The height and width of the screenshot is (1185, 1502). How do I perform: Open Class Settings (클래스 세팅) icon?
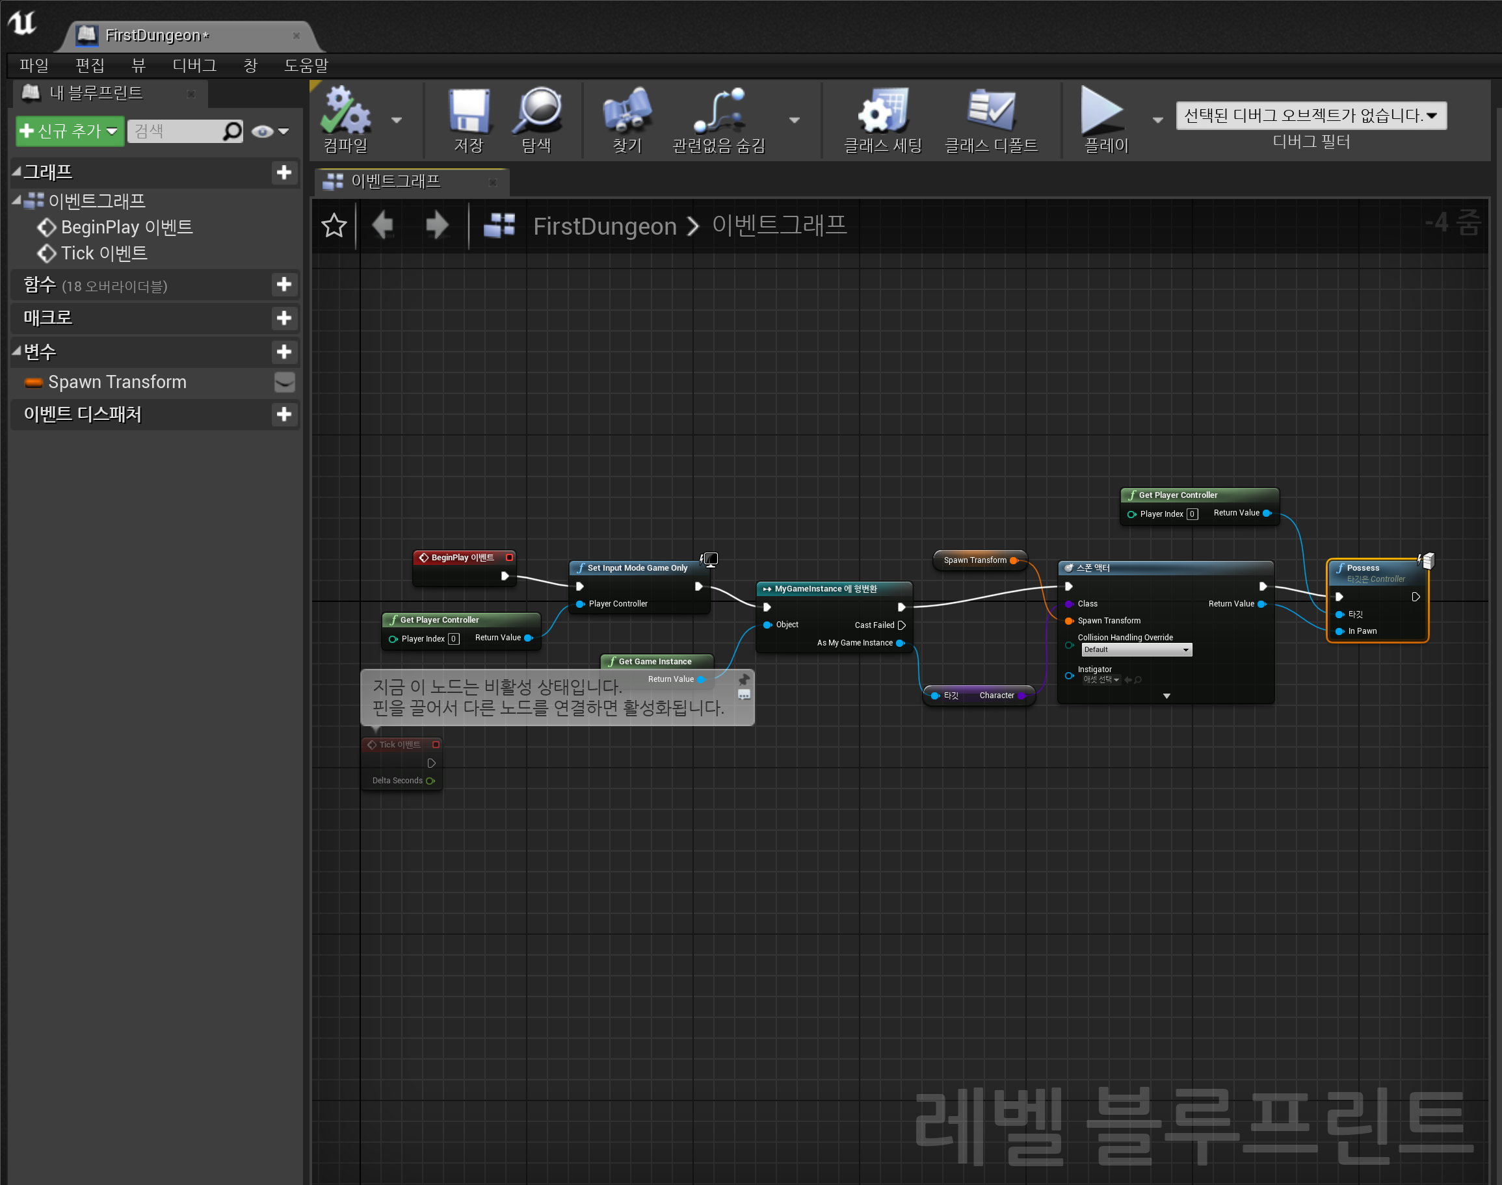click(882, 111)
